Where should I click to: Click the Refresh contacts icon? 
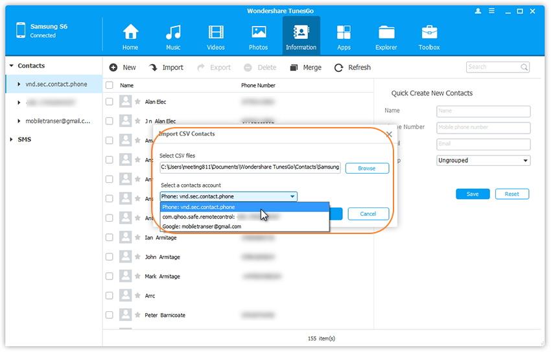(338, 67)
